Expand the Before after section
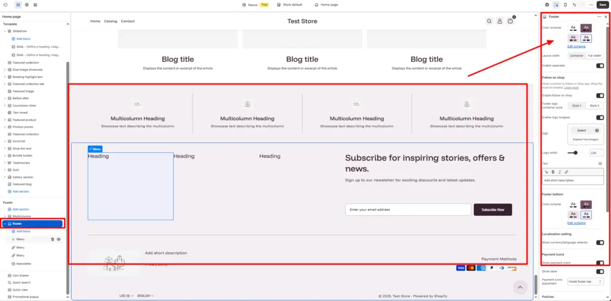The width and height of the screenshot is (611, 301). pyautogui.click(x=5, y=98)
